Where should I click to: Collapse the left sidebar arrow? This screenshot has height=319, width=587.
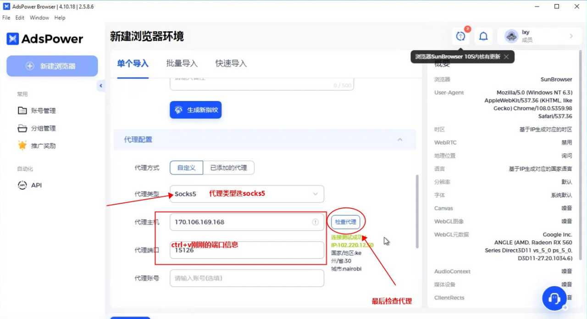(x=101, y=86)
